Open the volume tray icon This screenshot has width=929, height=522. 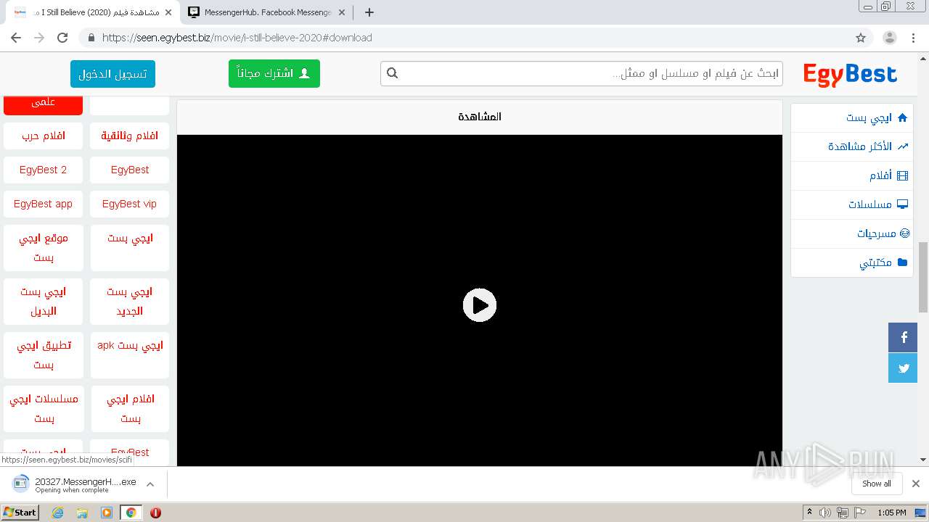click(824, 513)
